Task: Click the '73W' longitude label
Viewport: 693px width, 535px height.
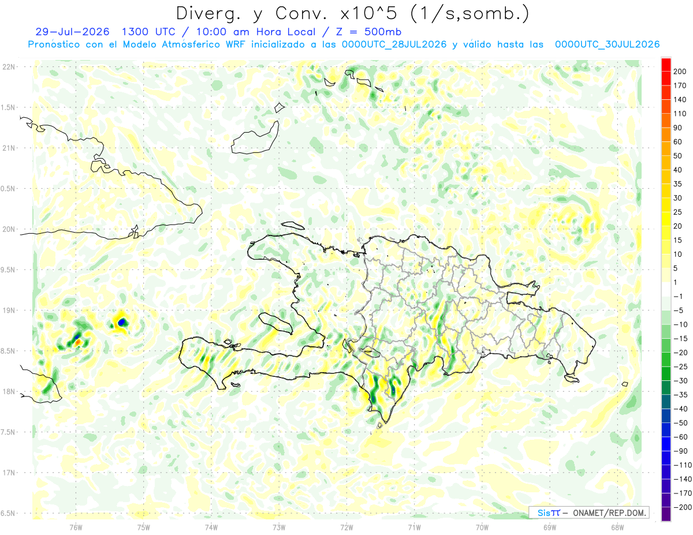Action: 279,527
